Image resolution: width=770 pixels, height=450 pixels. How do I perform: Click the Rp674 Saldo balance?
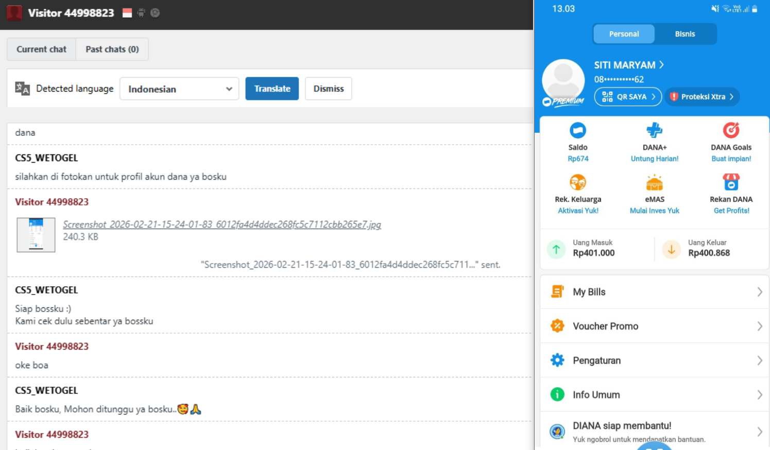point(578,159)
